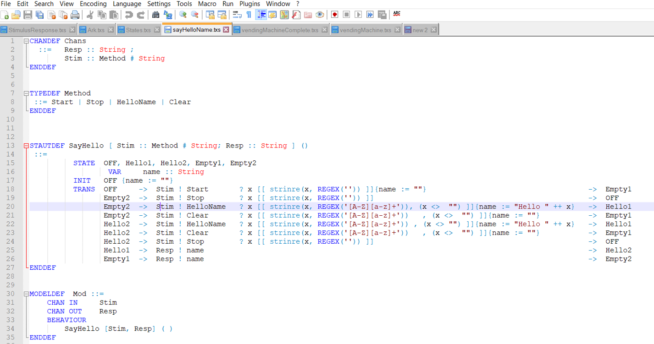Open Folder as Workspace icon
This screenshot has height=344, width=654.
click(x=308, y=15)
